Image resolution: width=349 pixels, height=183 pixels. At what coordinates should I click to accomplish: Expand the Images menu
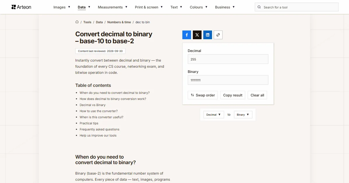[62, 7]
